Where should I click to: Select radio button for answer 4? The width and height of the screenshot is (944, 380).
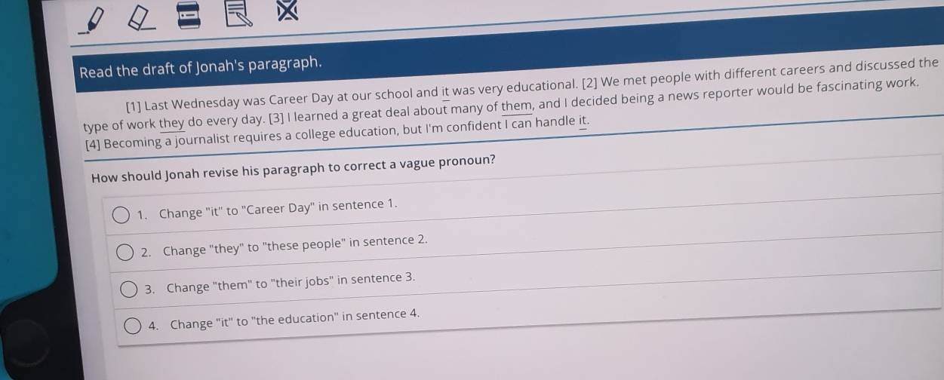pos(134,325)
